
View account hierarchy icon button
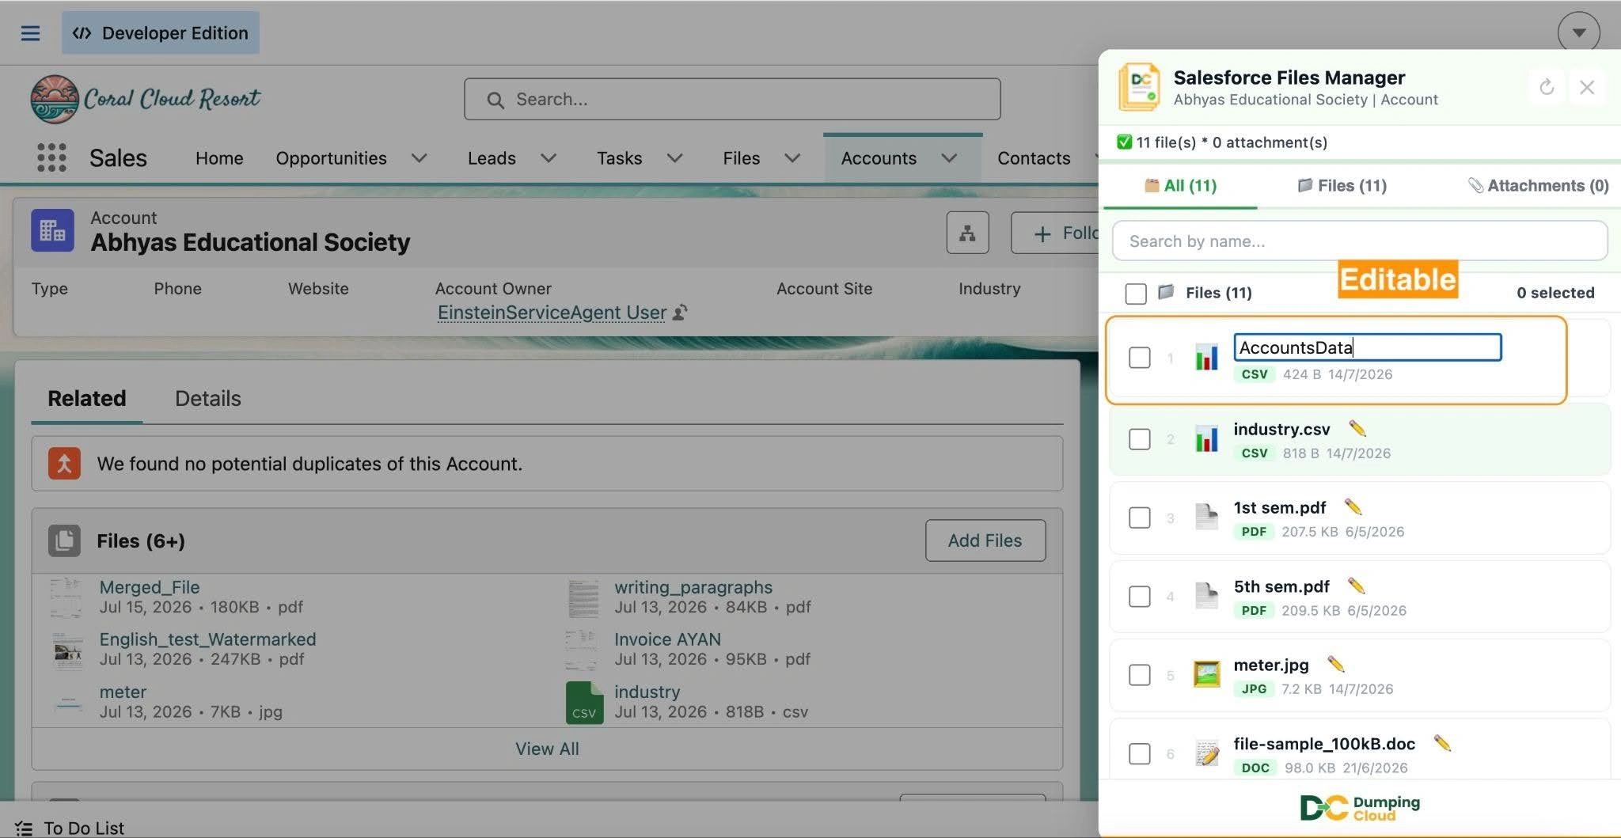[967, 233]
